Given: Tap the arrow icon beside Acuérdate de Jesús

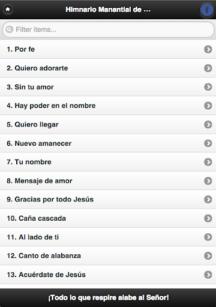Looking at the screenshot, I should pyautogui.click(x=208, y=275).
